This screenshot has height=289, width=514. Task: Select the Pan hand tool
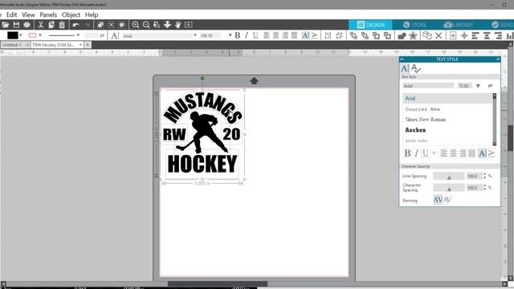pos(177,25)
